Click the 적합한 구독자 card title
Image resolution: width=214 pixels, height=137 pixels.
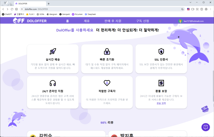[107, 91]
